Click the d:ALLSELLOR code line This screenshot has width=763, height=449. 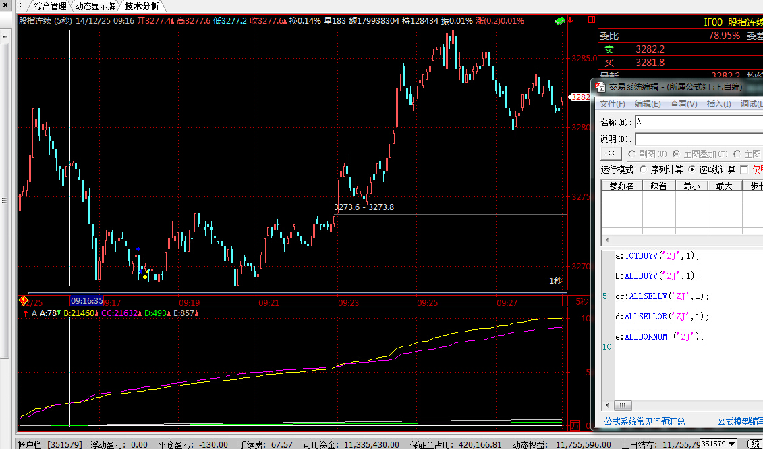[662, 317]
